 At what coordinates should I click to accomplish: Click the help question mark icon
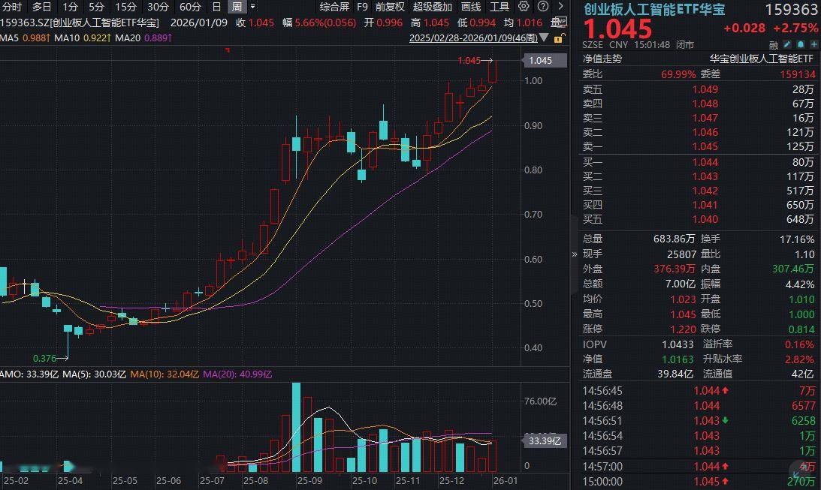pyautogui.click(x=542, y=7)
